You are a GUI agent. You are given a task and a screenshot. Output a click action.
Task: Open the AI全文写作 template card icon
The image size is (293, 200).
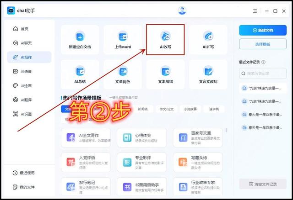tap(71, 137)
